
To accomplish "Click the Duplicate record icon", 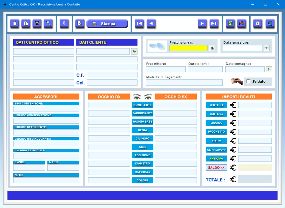I will (x=26, y=23).
